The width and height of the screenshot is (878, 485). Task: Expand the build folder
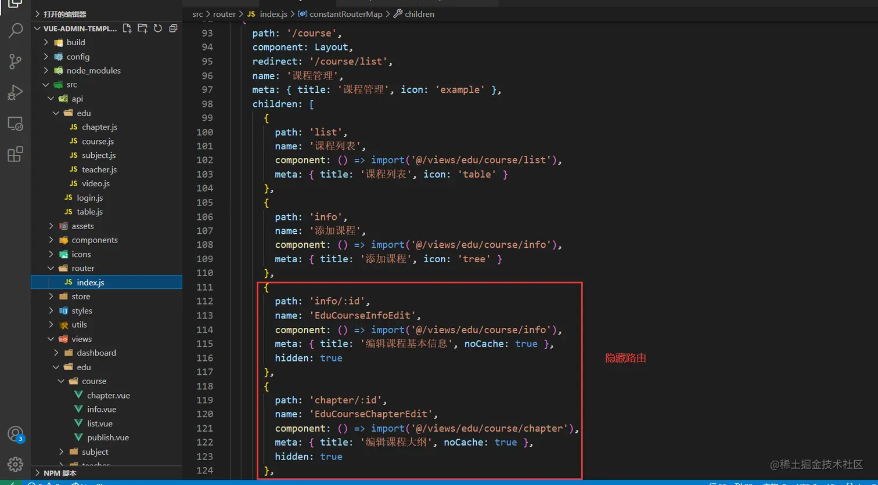point(106,42)
